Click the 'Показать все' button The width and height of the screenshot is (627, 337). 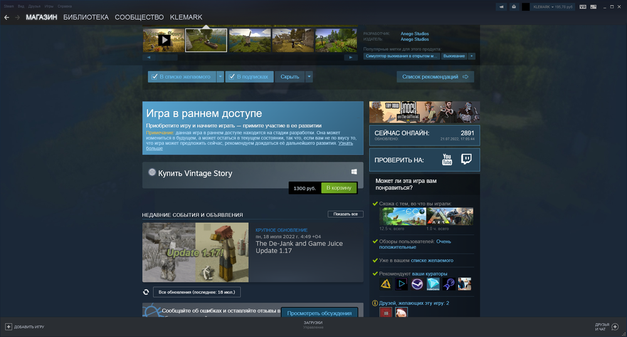tap(345, 214)
